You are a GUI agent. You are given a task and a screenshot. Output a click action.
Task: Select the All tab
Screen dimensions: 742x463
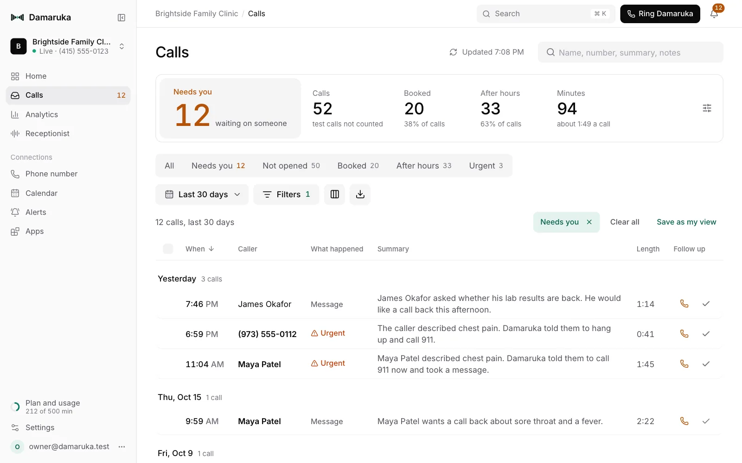169,166
